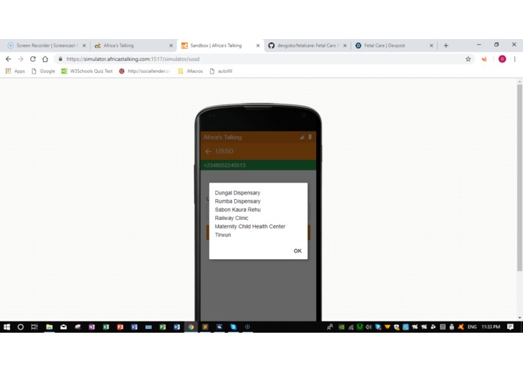This screenshot has height=371, width=523.
Task: Close the Screen Recorder tab
Action: point(84,46)
